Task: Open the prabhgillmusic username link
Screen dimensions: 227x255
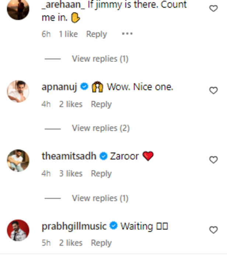Action: (x=74, y=226)
